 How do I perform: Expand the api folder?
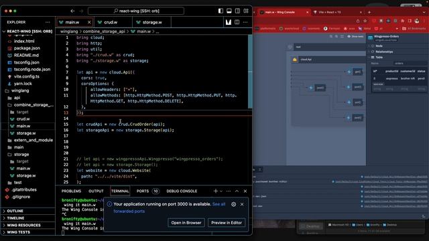pyautogui.click(x=17, y=98)
